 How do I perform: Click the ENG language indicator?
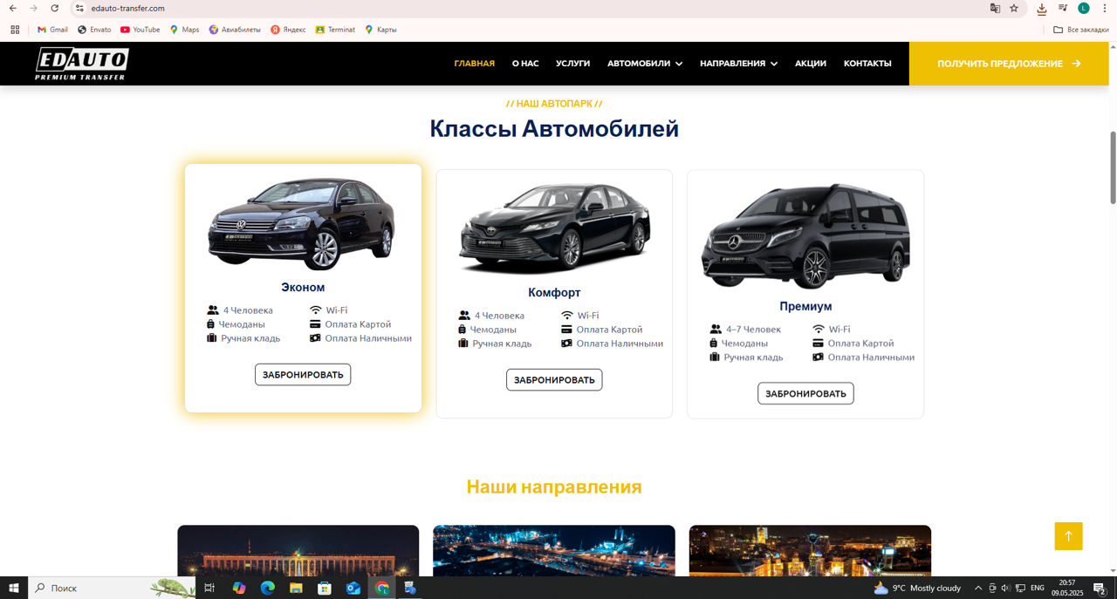(1038, 589)
